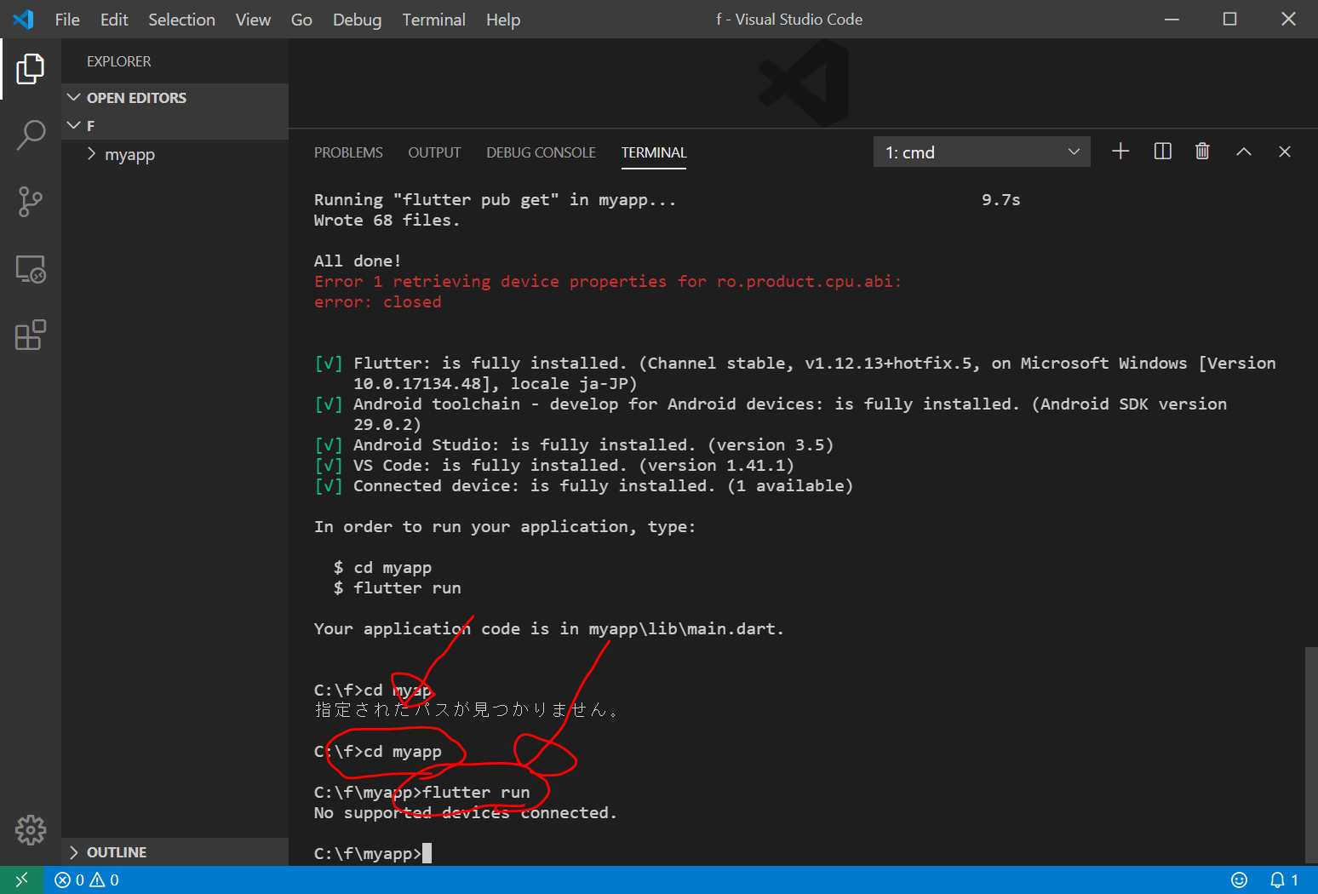1318x894 pixels.
Task: Maximize panel size with up chevron
Action: (x=1244, y=152)
